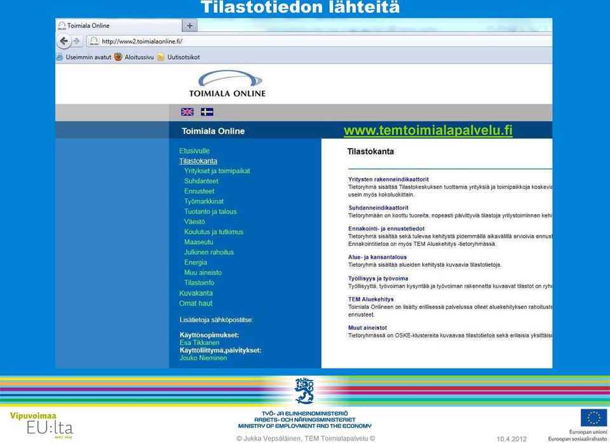610x443 pixels.
Task: Click the Esa Tikkanen contact link
Action: 200,343
